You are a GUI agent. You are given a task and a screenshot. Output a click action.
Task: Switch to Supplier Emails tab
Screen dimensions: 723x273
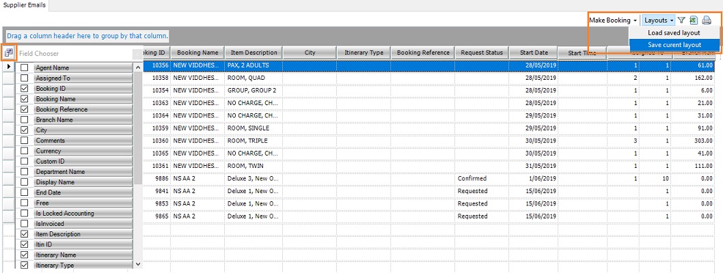tap(24, 5)
